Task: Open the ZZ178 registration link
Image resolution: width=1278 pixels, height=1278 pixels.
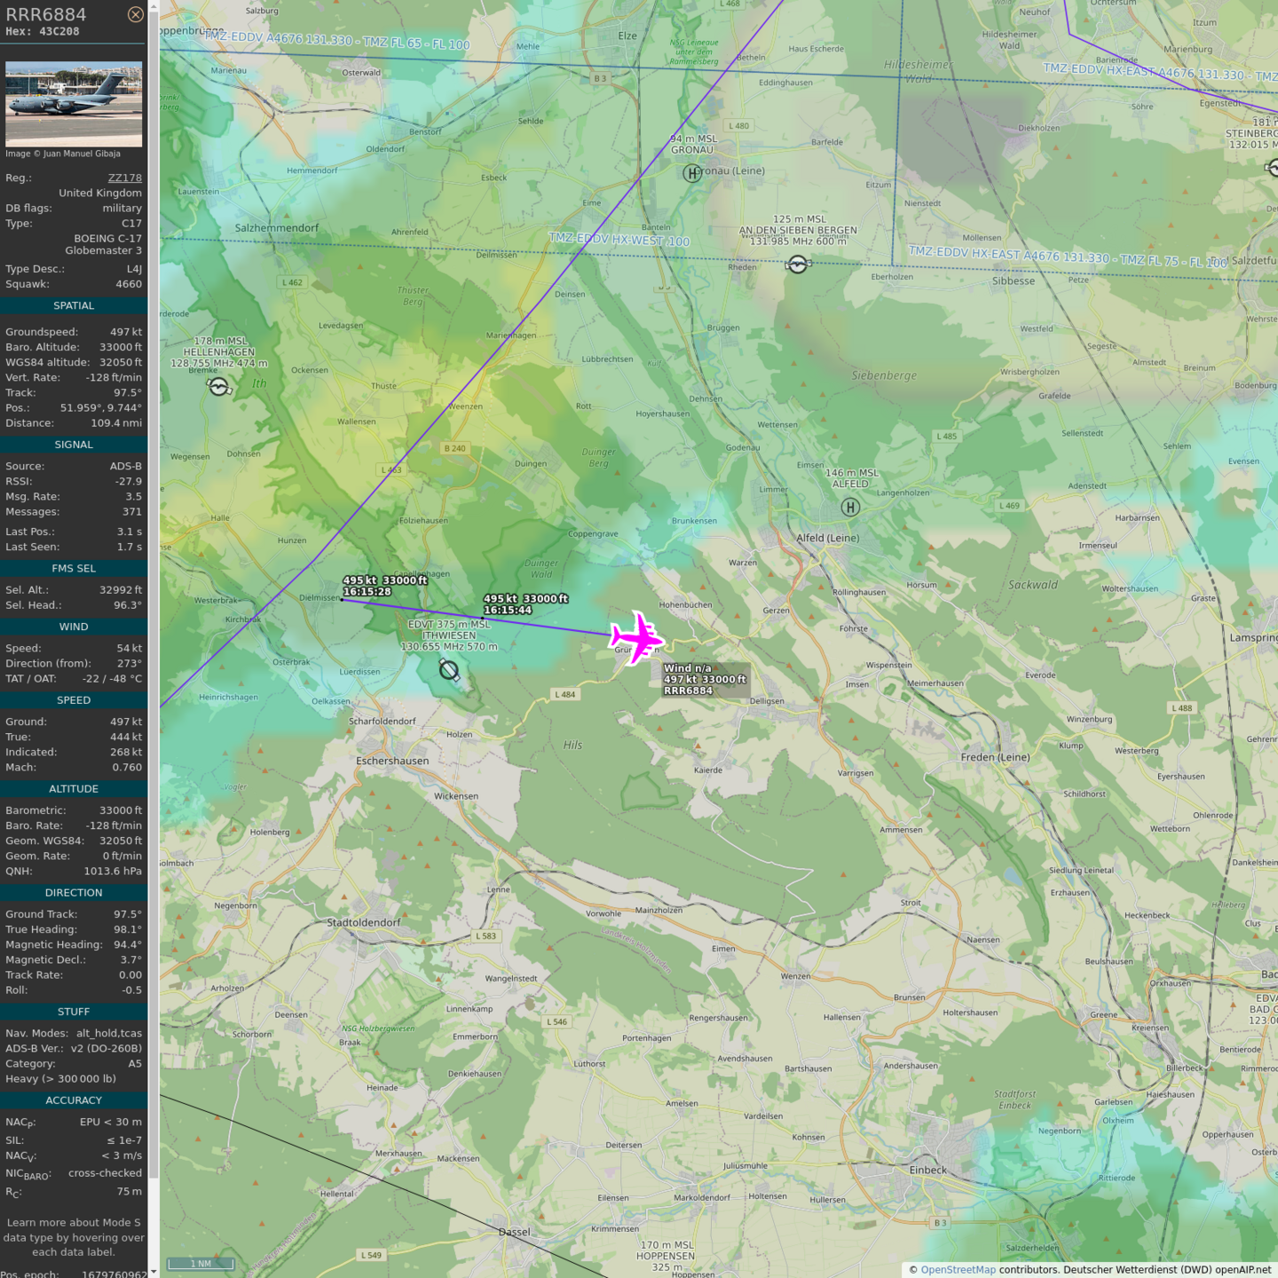Action: point(124,177)
